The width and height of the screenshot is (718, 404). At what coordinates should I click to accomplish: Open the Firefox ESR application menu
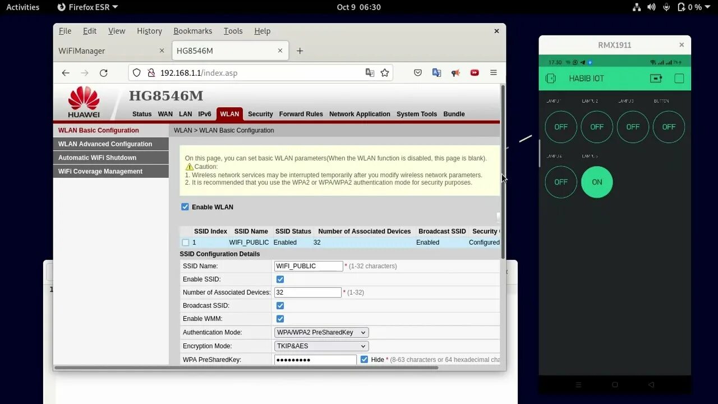tap(88, 7)
